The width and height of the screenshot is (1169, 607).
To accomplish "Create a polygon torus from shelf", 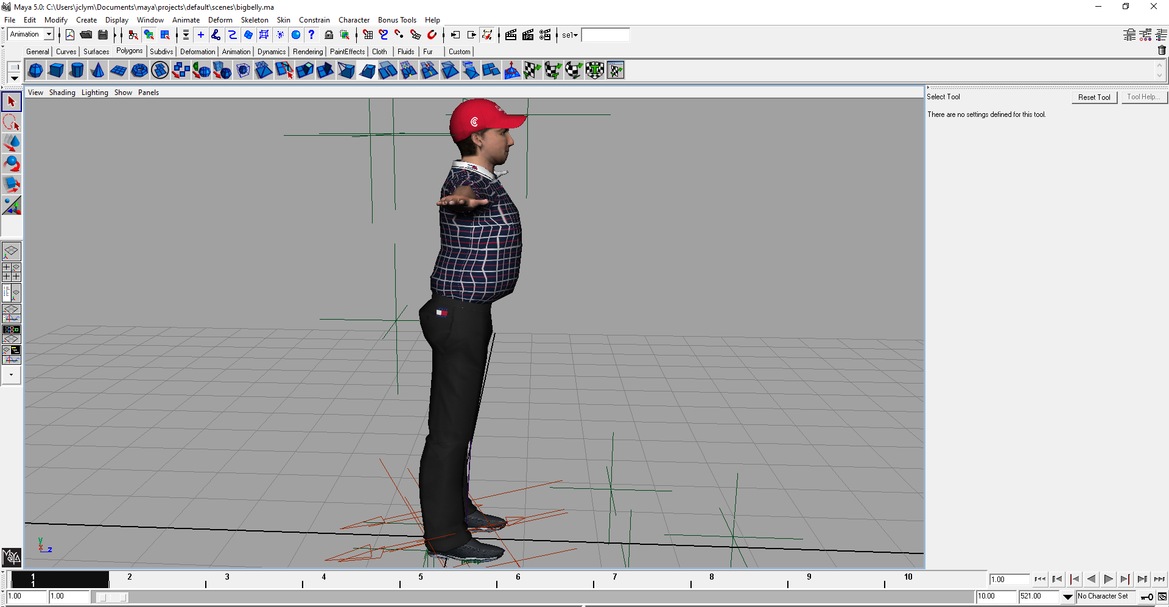I will tap(139, 71).
